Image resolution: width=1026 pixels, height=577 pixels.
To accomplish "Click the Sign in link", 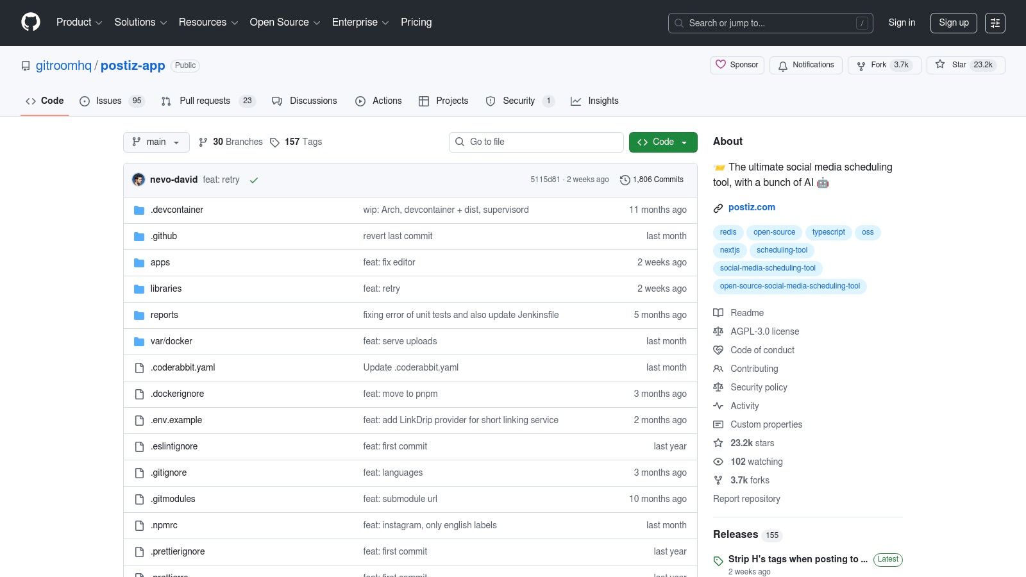I will [x=902, y=22].
